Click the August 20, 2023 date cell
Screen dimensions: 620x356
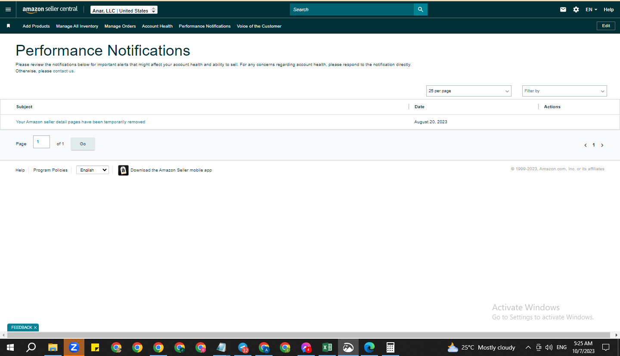431,122
